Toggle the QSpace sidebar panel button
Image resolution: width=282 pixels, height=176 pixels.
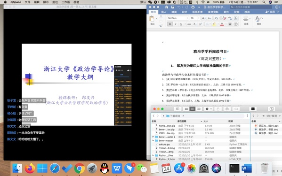tap(177, 109)
